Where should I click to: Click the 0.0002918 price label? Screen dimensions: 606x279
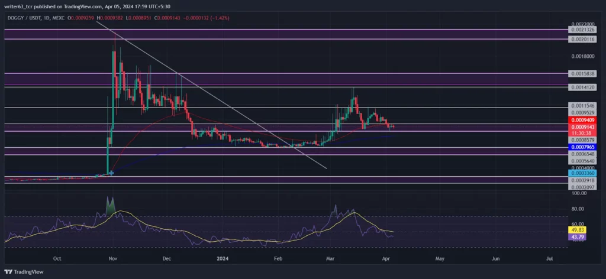coord(581,180)
